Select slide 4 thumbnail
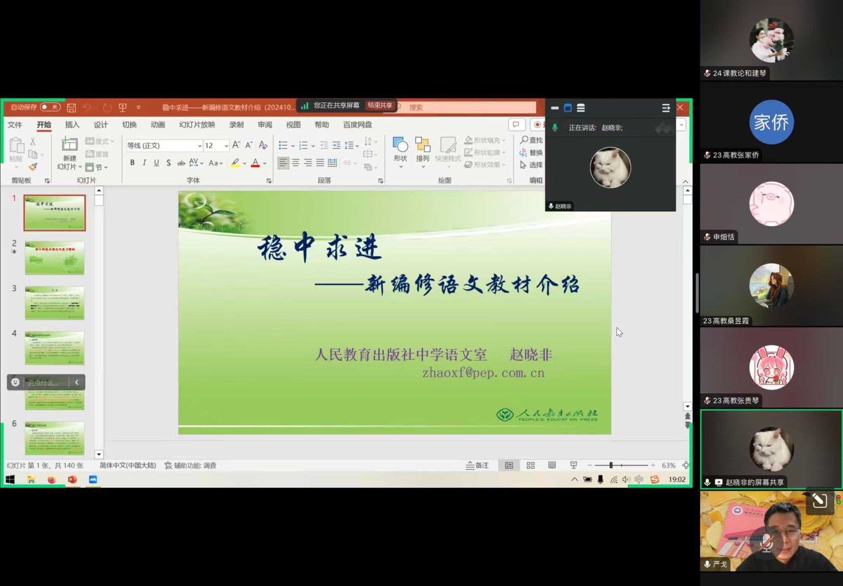 (54, 348)
